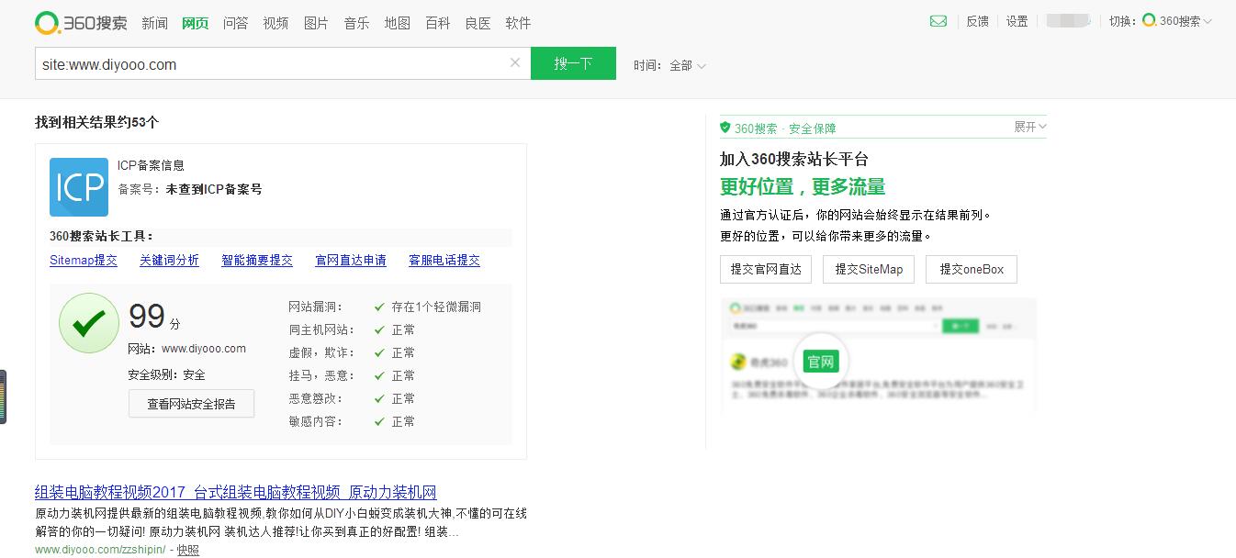This screenshot has height=558, width=1236.
Task: Click the 360搜索 · 安全保障 label
Action: coord(785,128)
